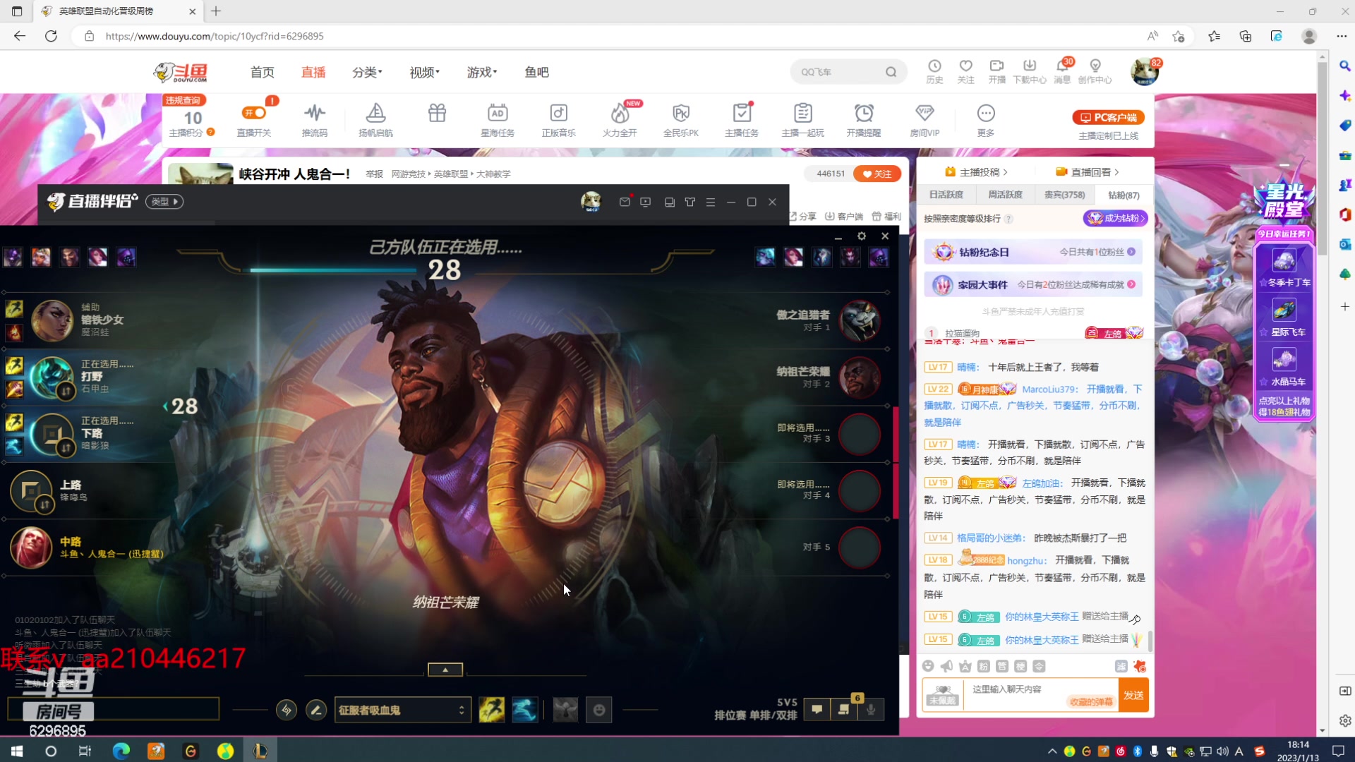The width and height of the screenshot is (1355, 762).
Task: Expand 直播回看 section arrow
Action: [1116, 172]
